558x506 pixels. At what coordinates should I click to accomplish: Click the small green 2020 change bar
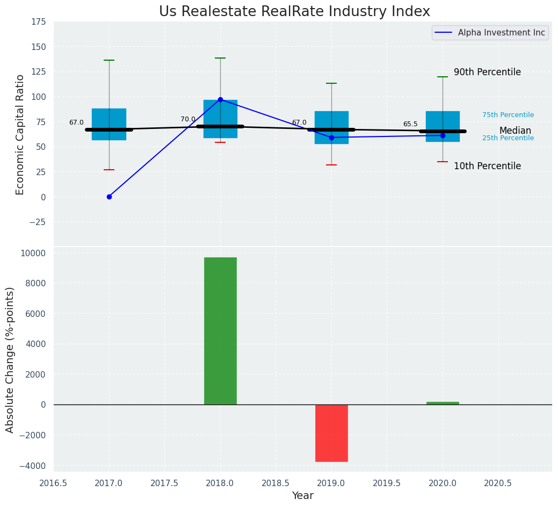pyautogui.click(x=443, y=403)
